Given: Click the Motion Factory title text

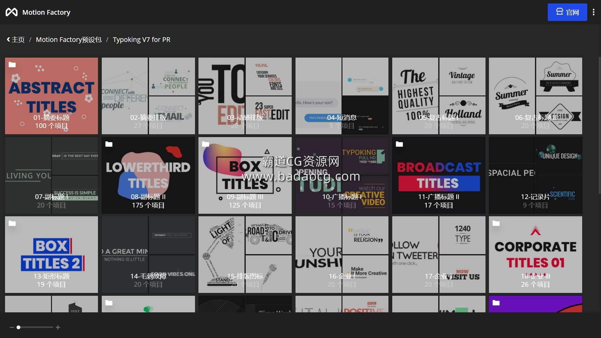Looking at the screenshot, I should click(x=46, y=12).
